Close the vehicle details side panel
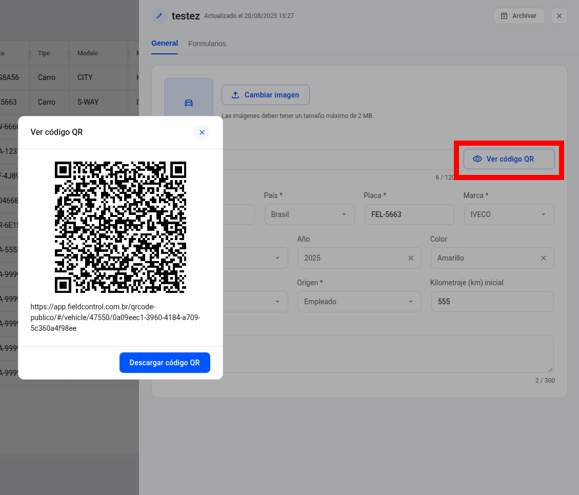 (560, 16)
